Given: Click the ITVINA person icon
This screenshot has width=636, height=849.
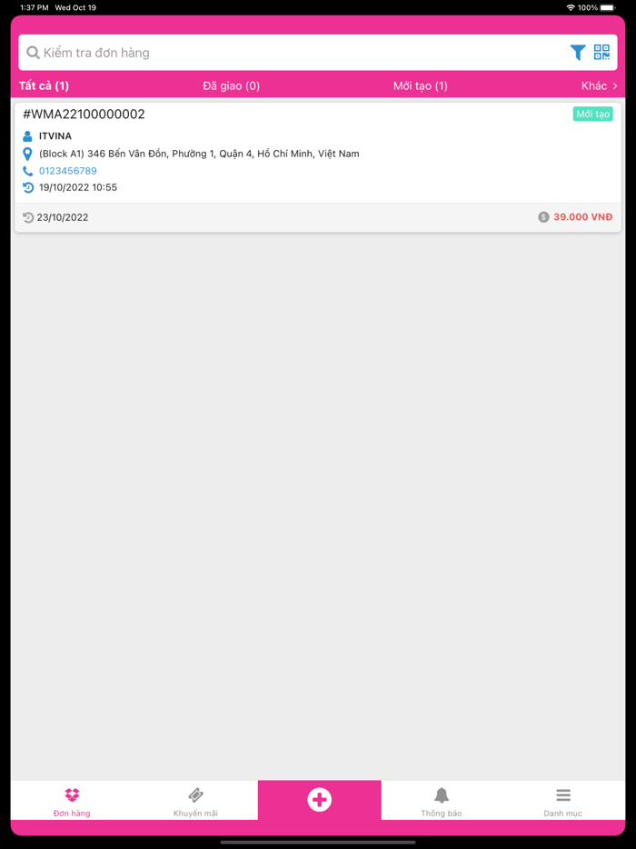Looking at the screenshot, I should (x=27, y=136).
